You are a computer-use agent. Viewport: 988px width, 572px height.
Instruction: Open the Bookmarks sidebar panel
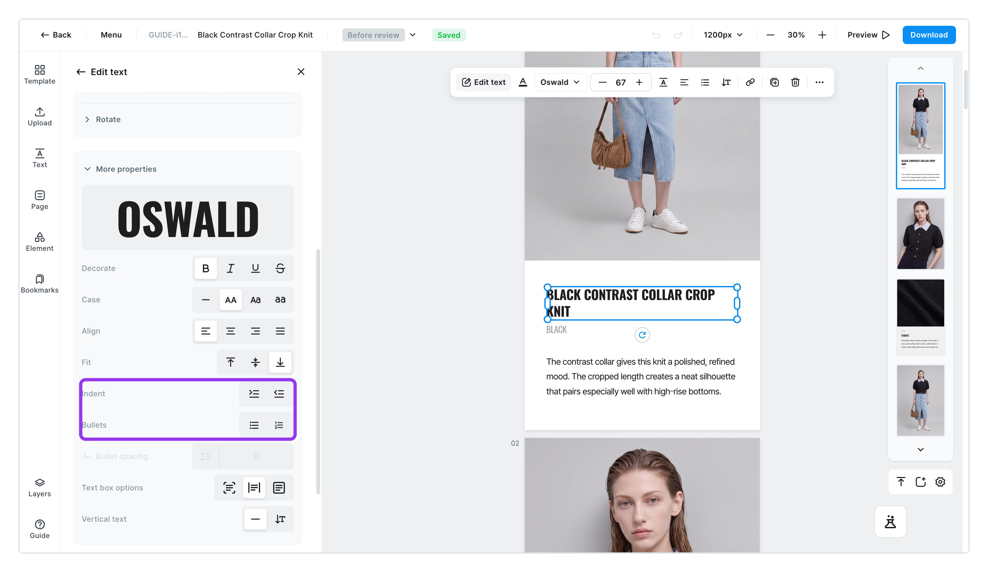point(40,284)
